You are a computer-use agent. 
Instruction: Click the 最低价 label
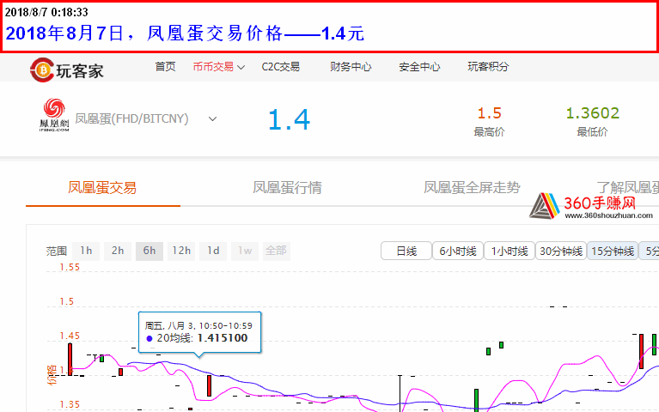(592, 132)
